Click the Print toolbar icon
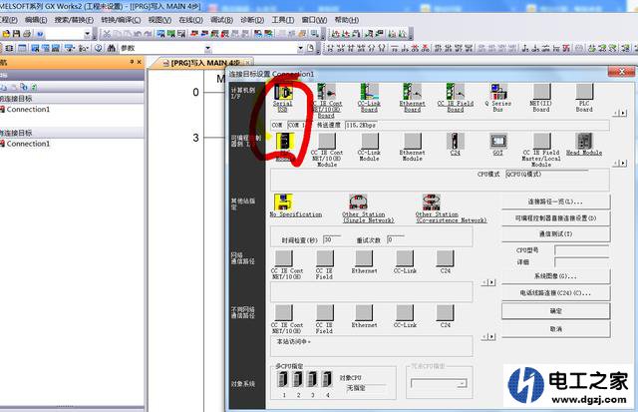 coord(27,34)
